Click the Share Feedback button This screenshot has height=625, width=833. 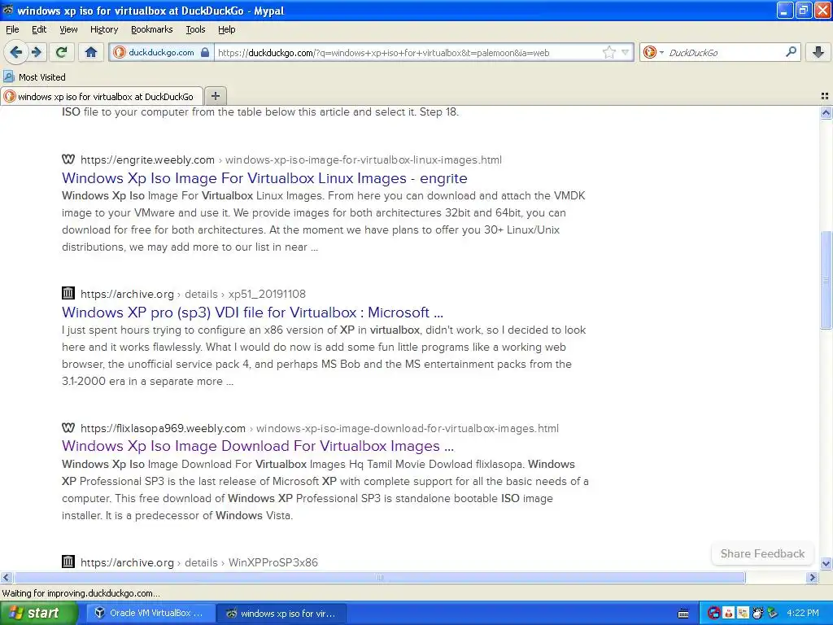[762, 553]
